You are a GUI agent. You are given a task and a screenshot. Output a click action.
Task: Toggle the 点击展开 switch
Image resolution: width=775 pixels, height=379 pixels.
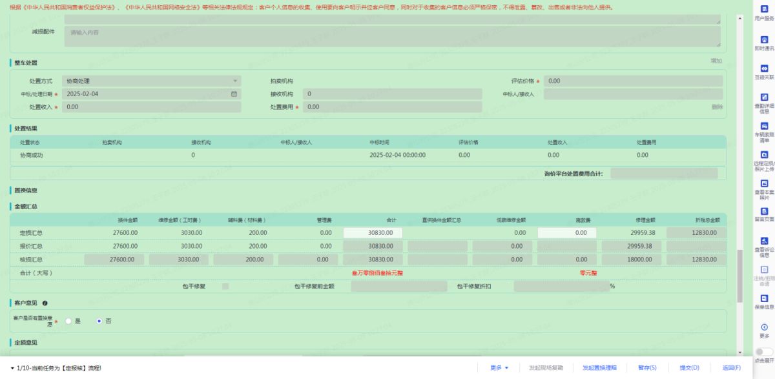[764, 352]
